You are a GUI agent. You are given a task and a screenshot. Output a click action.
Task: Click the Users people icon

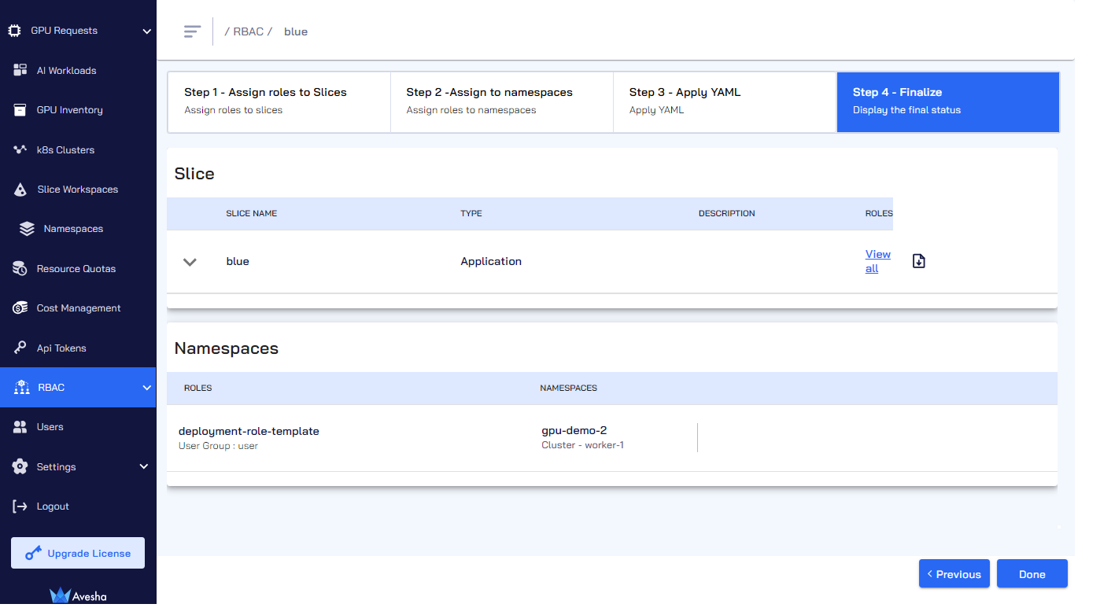tap(20, 427)
